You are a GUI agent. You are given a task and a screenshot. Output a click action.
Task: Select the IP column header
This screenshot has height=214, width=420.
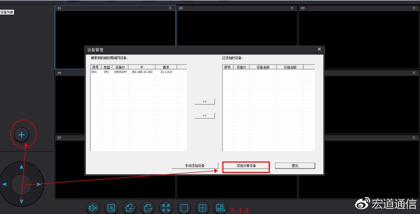click(142, 67)
